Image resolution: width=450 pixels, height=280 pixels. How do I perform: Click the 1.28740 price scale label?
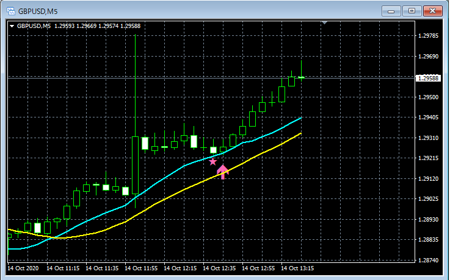tap(428, 261)
